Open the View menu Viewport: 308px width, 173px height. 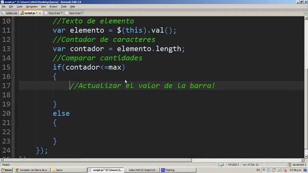point(43,7)
